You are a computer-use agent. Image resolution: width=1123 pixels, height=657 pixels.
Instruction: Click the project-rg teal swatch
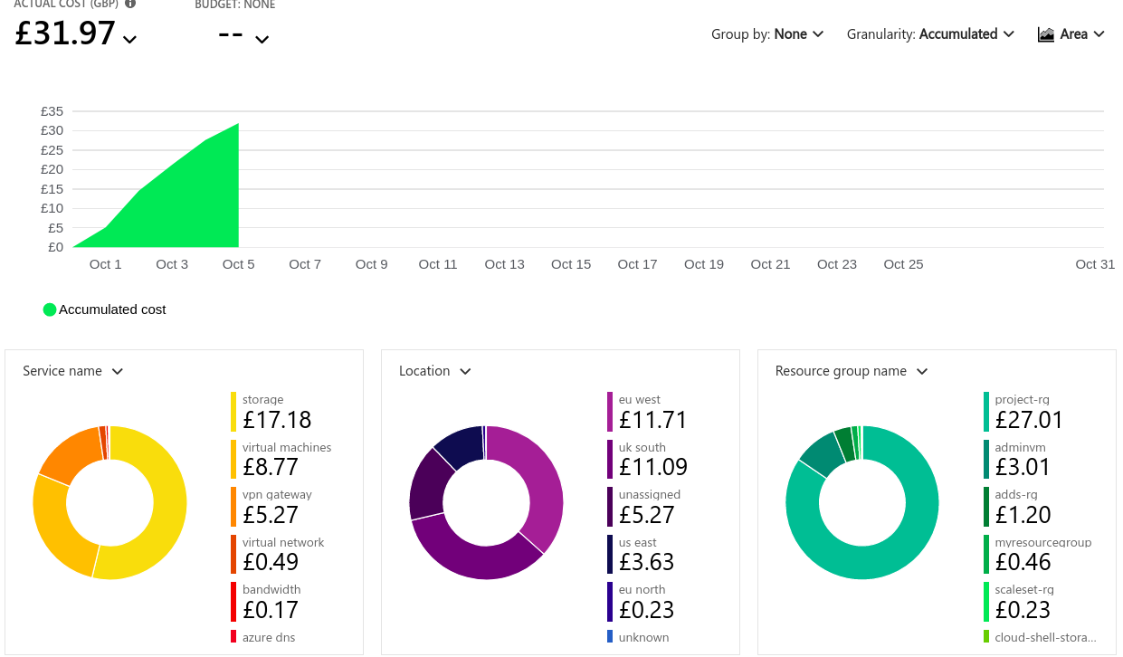(986, 412)
